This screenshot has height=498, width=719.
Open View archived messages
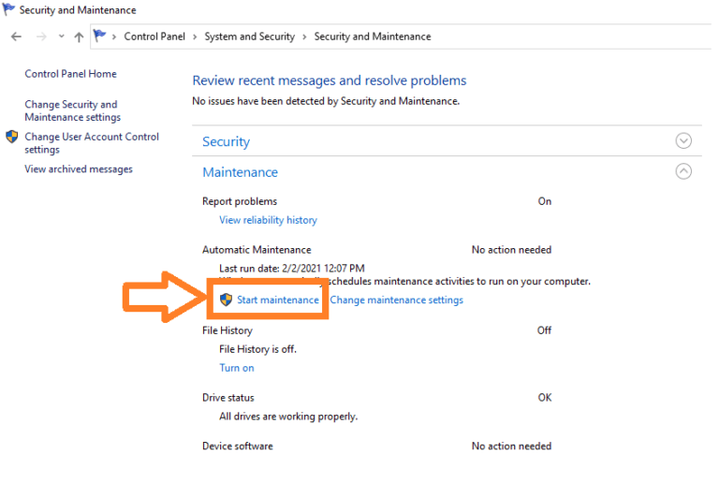coord(79,169)
